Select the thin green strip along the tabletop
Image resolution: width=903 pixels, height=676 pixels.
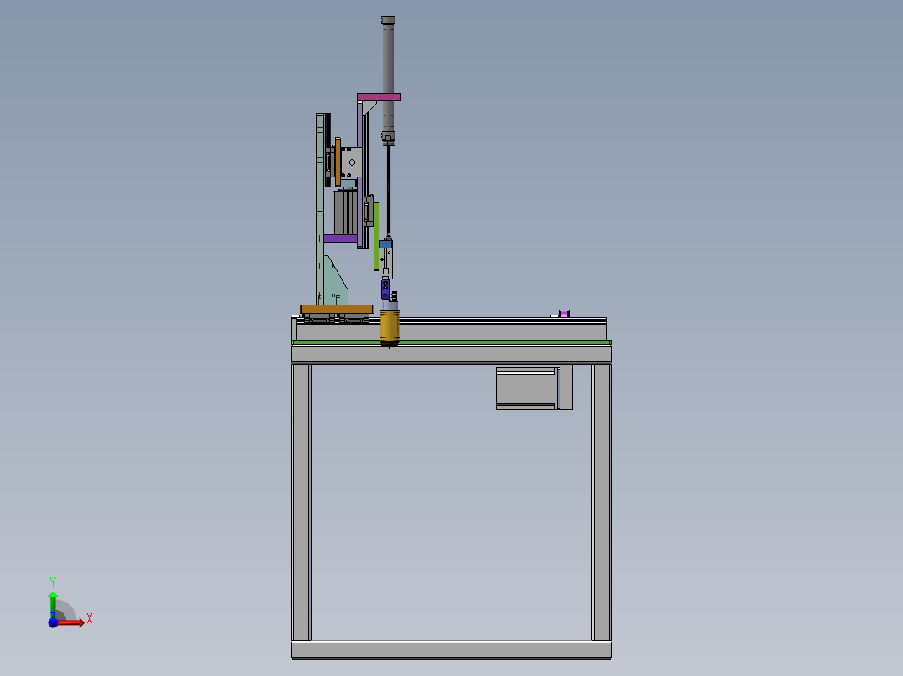(x=451, y=342)
